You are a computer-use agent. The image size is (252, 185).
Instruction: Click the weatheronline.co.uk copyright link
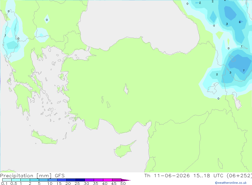[231, 183]
